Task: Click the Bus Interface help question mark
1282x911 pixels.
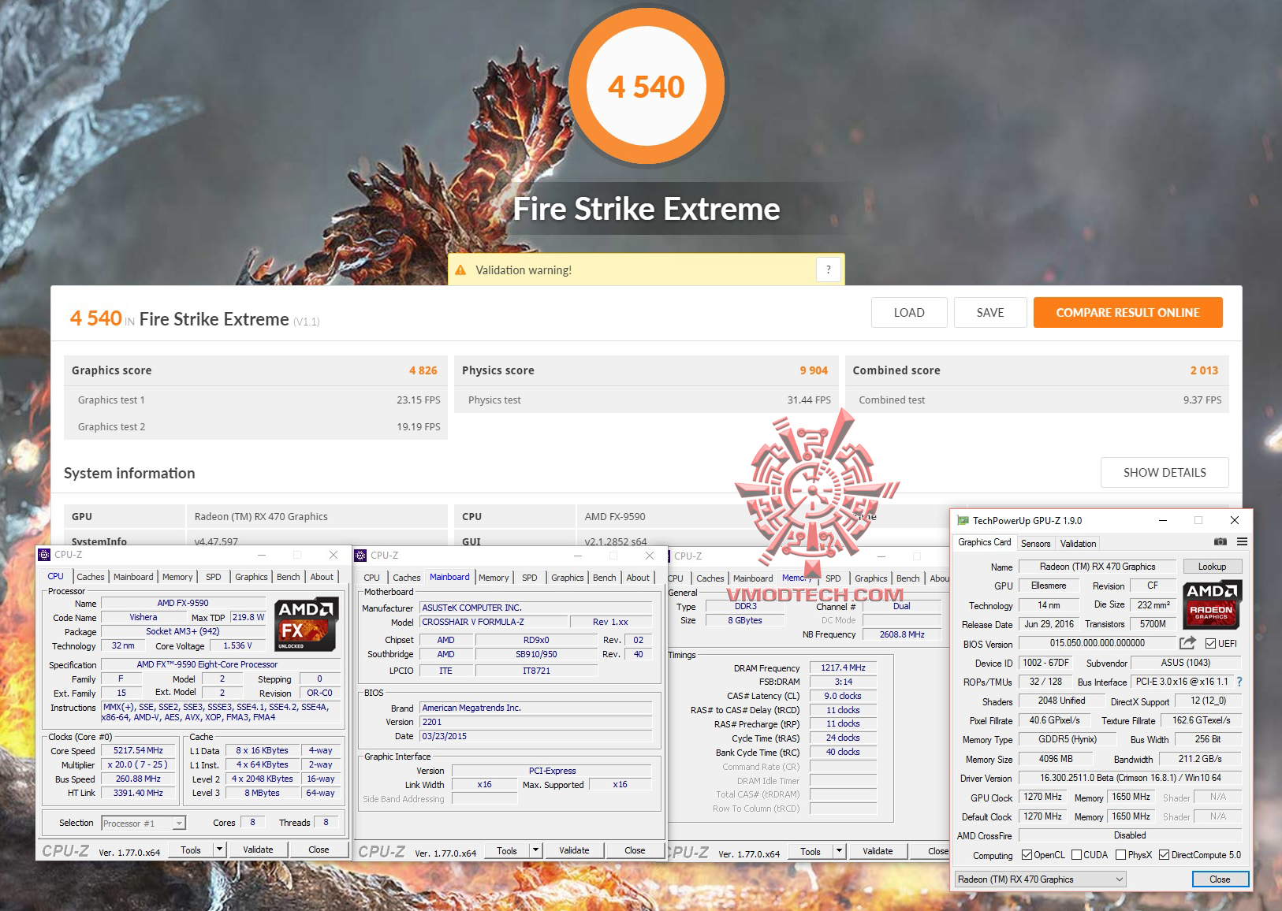Action: click(1240, 682)
